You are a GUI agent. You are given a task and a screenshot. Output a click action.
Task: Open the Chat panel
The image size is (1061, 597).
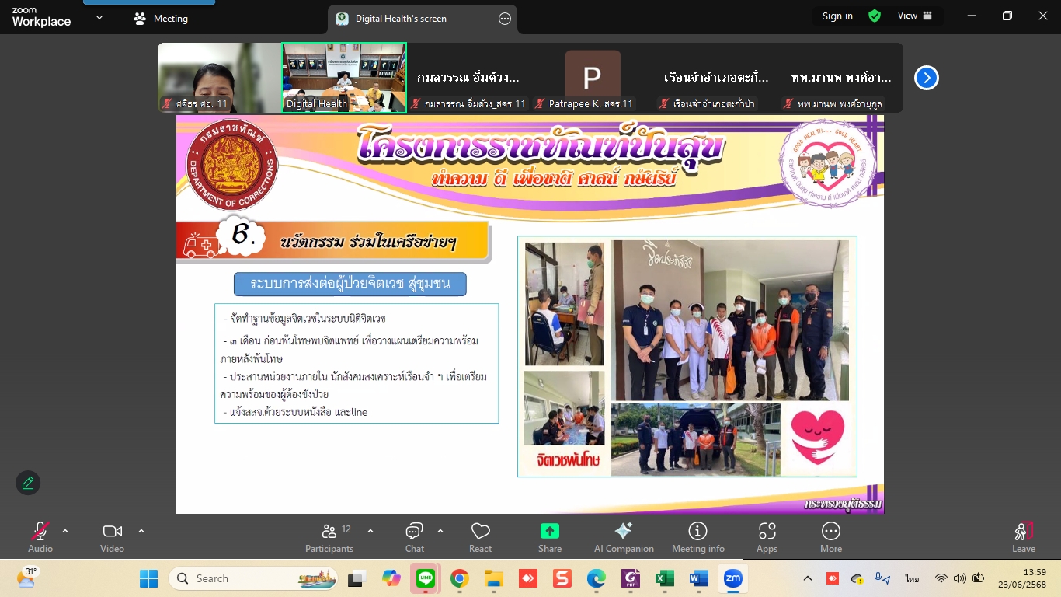pyautogui.click(x=415, y=537)
